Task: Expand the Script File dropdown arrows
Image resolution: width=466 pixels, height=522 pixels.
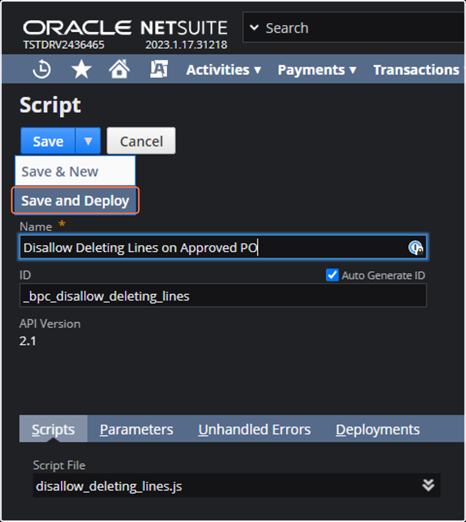Action: [428, 485]
